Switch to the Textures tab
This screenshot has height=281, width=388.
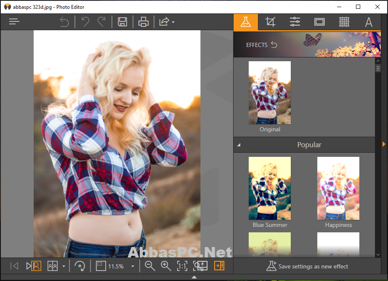click(344, 22)
